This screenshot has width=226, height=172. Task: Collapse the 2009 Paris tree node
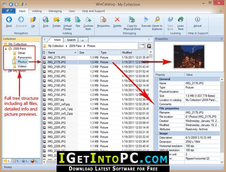(6, 49)
